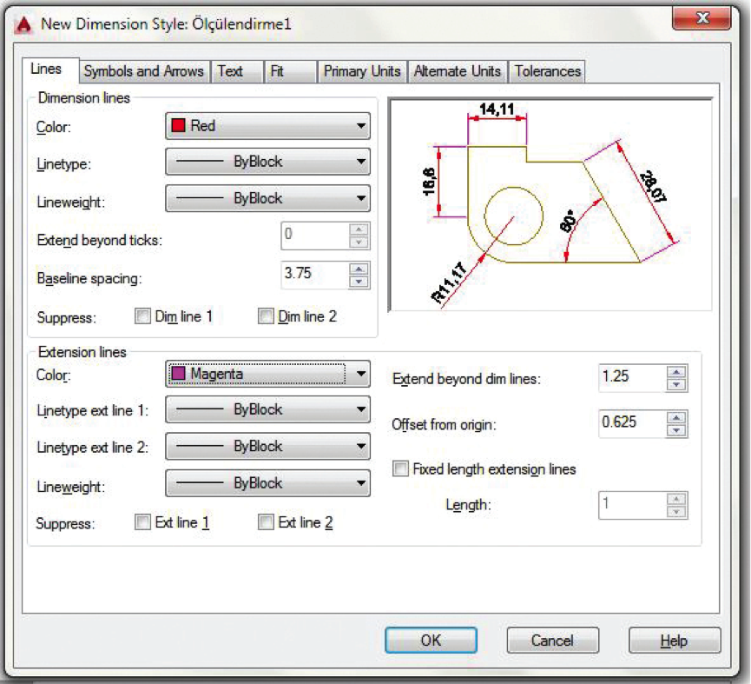Click the Cancel button
The height and width of the screenshot is (684, 751).
point(552,641)
